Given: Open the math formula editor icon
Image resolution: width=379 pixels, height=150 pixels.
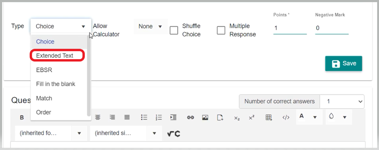Looking at the screenshot, I should pos(174,133).
